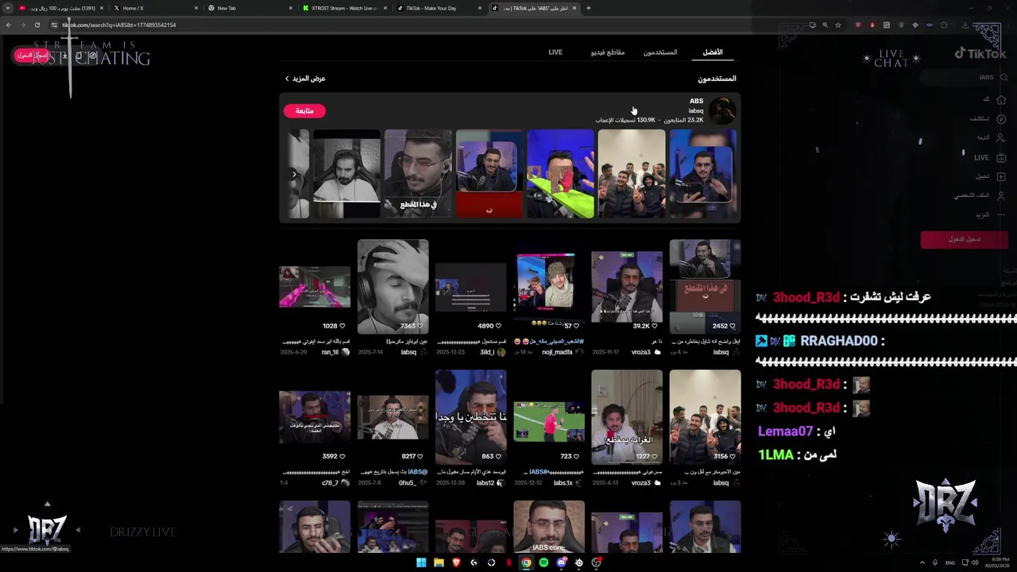Open the Windows Start menu
This screenshot has height=572, width=1017.
(x=421, y=562)
